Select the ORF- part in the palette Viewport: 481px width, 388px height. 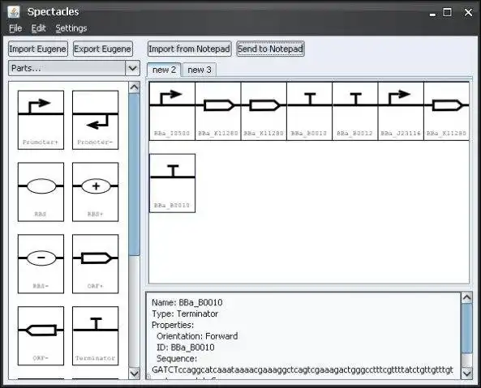click(41, 335)
